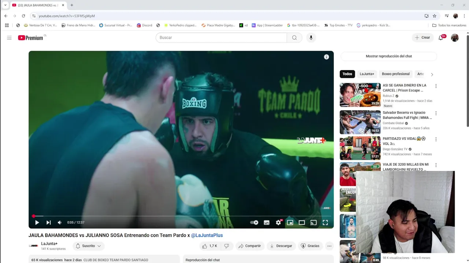The width and height of the screenshot is (469, 263).
Task: Open YouTube account avatar menu
Action: [x=455, y=38]
